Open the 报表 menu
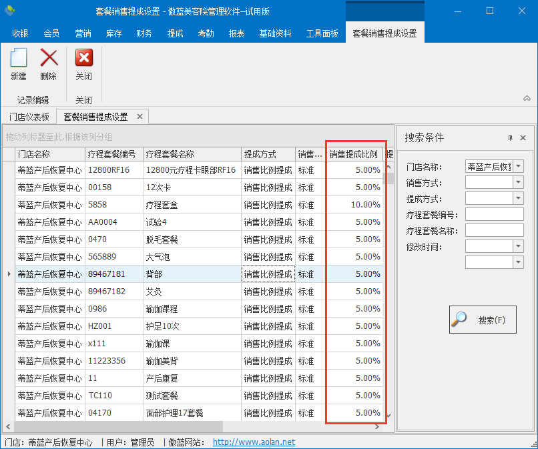The width and height of the screenshot is (538, 449). point(236,33)
